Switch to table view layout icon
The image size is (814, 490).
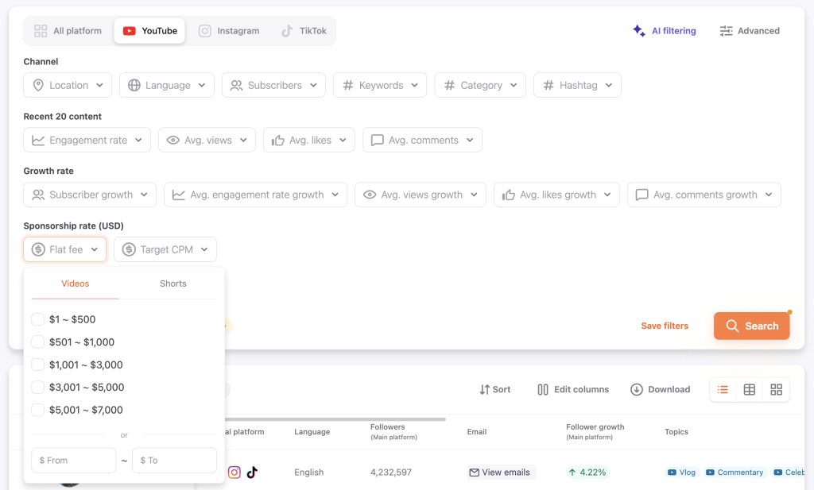point(750,389)
